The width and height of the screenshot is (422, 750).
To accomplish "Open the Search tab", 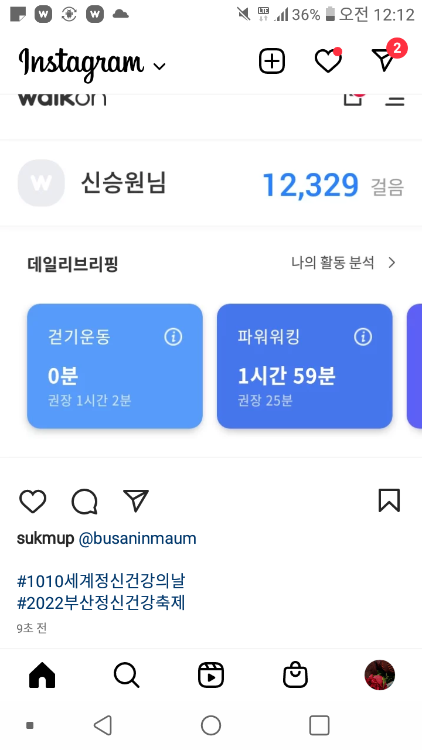I will (x=127, y=675).
